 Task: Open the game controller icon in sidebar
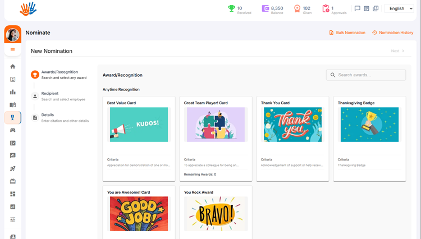pos(13,130)
